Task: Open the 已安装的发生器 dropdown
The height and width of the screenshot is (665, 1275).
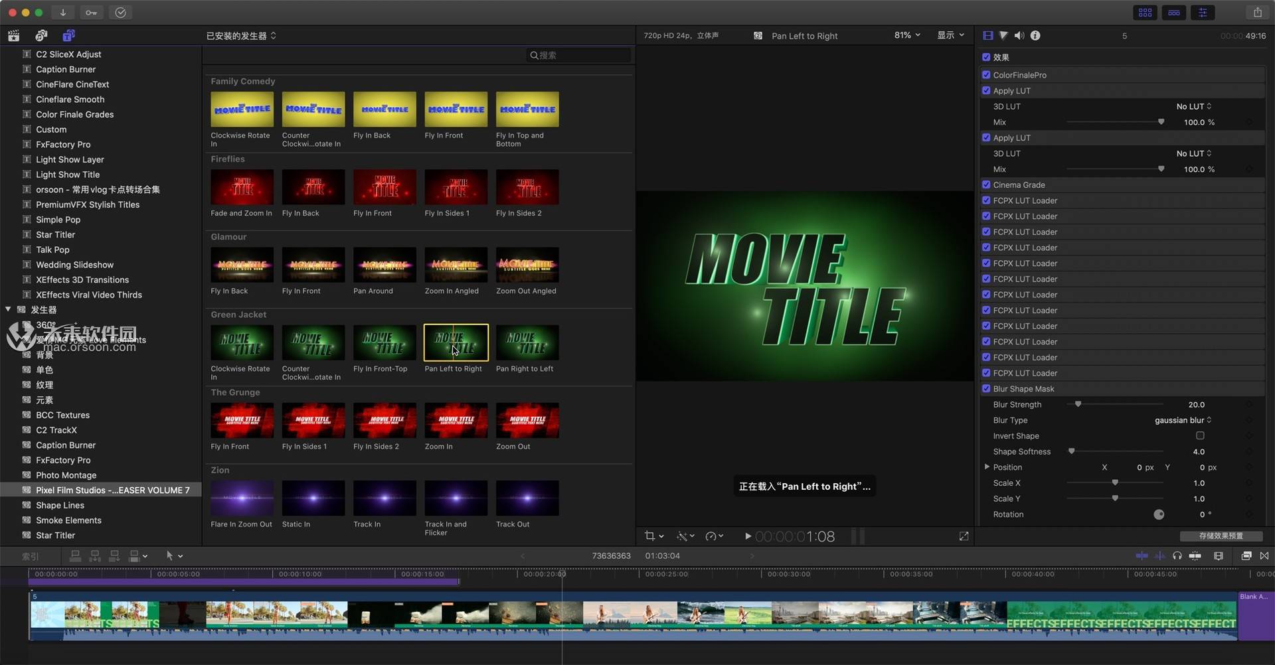Action: (x=241, y=36)
